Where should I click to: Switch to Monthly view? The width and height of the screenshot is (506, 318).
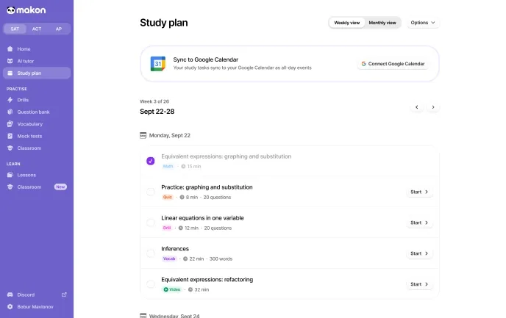382,23
